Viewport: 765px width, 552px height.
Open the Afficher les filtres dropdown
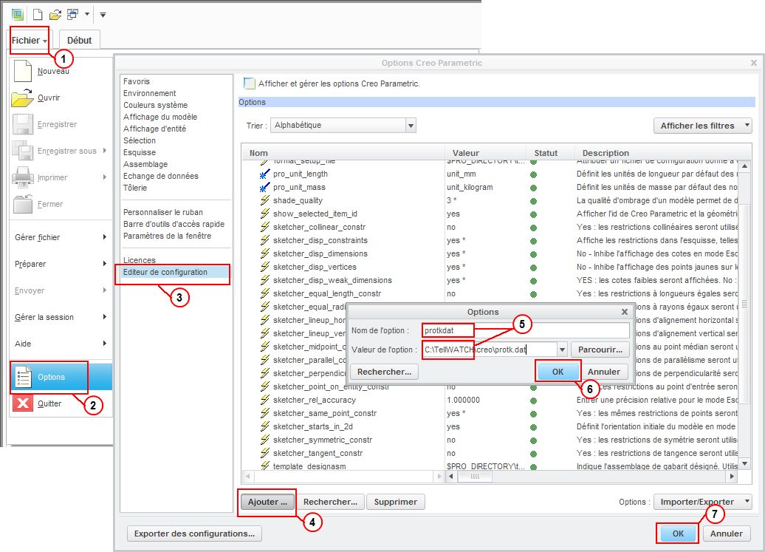coord(702,126)
